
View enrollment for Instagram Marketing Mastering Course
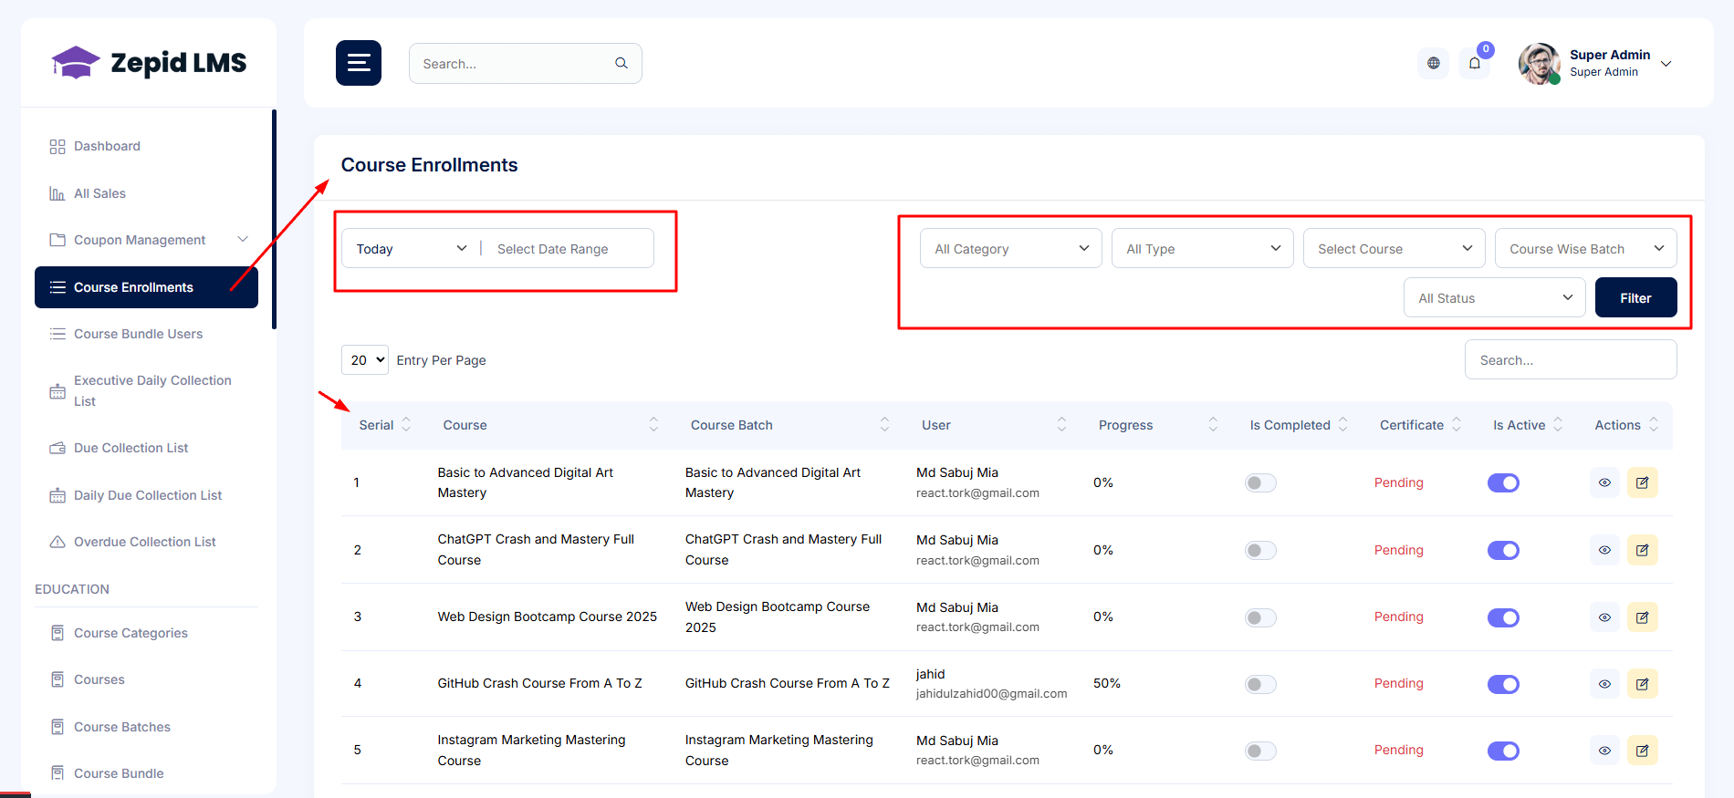[1604, 751]
